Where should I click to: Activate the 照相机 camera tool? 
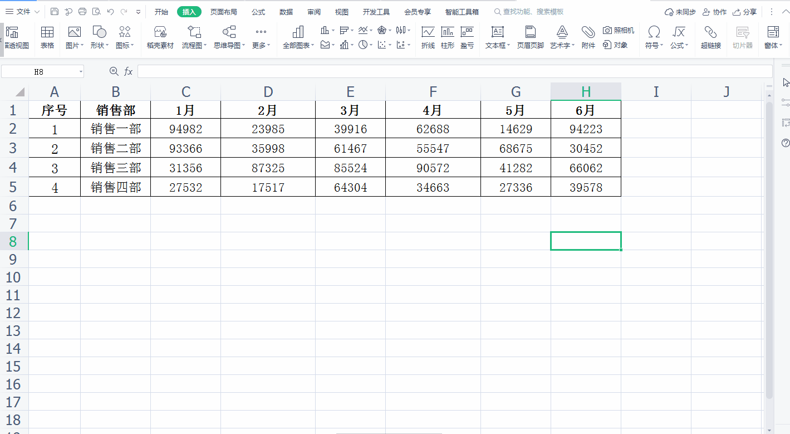[x=619, y=31]
